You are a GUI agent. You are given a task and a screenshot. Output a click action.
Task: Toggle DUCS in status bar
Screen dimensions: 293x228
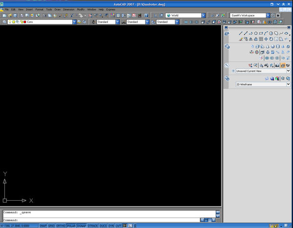tap(103, 226)
